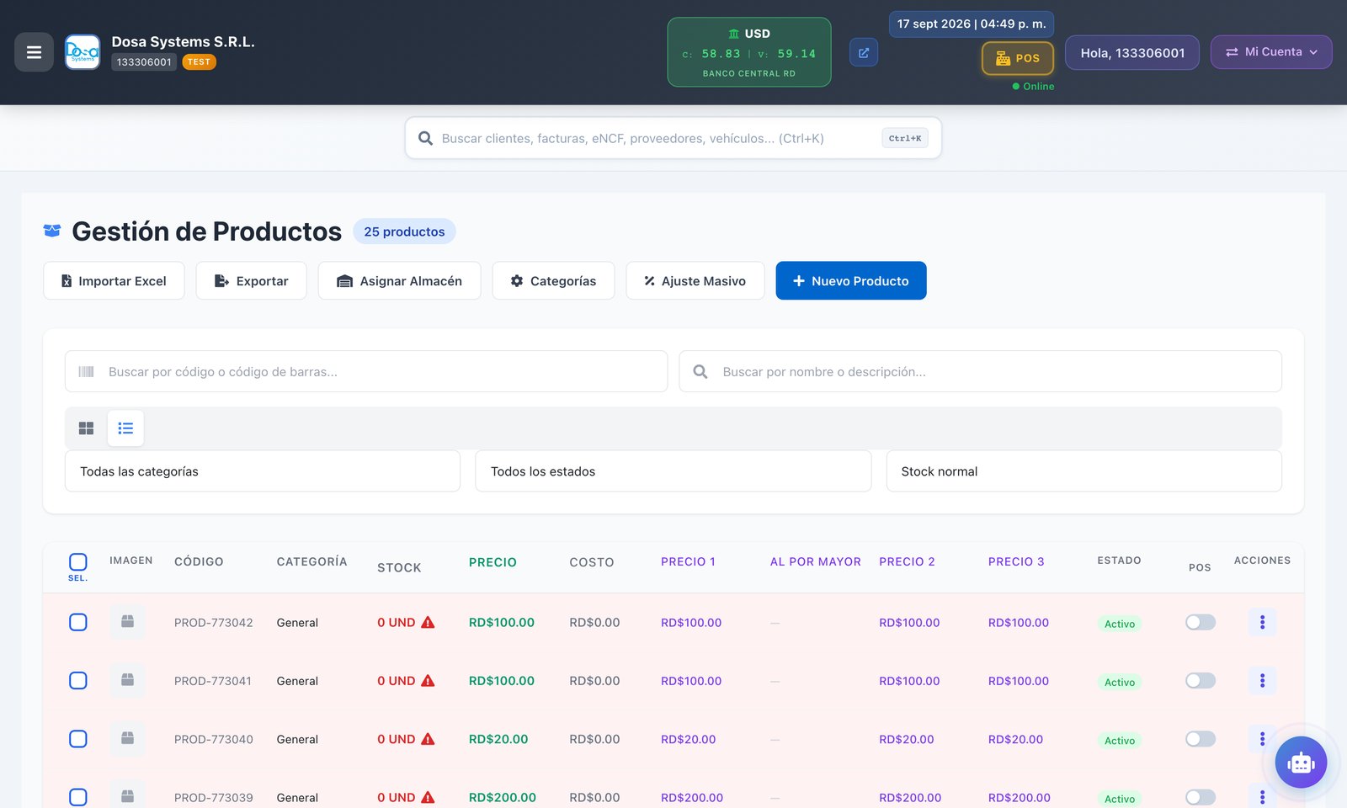Click the Activo status of PROD-773042
This screenshot has width=1347, height=808.
point(1120,624)
